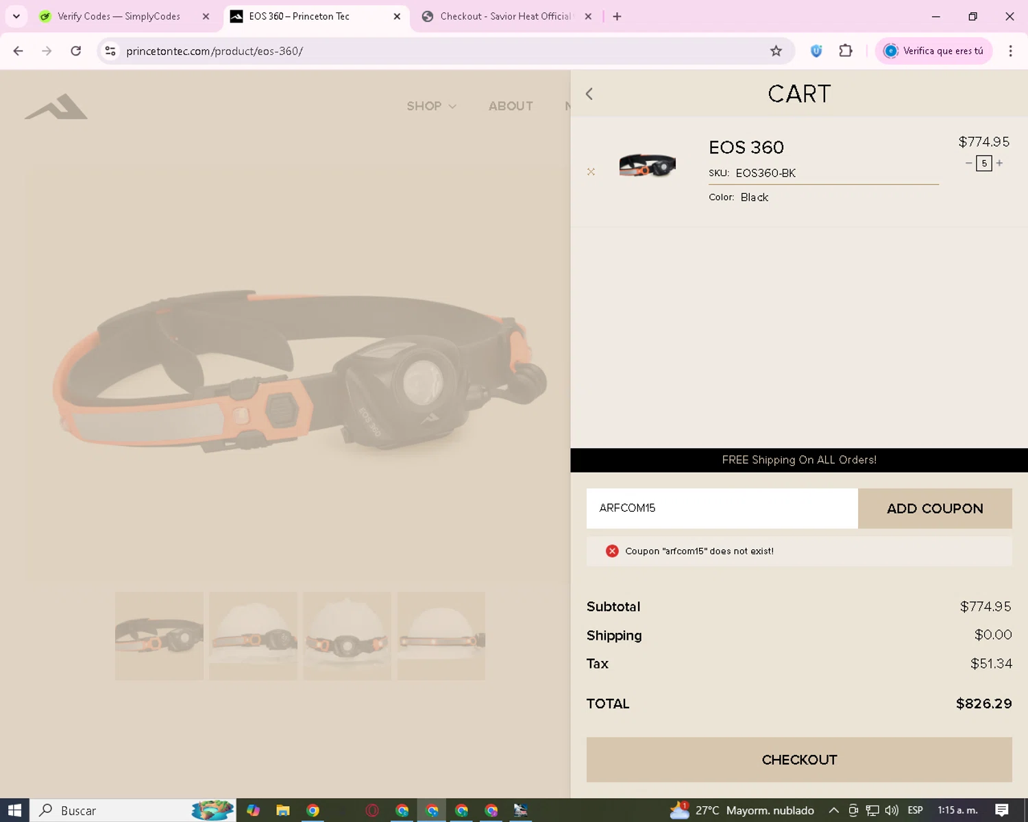Image resolution: width=1028 pixels, height=822 pixels.
Task: Bookmark this page with star icon
Action: click(776, 51)
